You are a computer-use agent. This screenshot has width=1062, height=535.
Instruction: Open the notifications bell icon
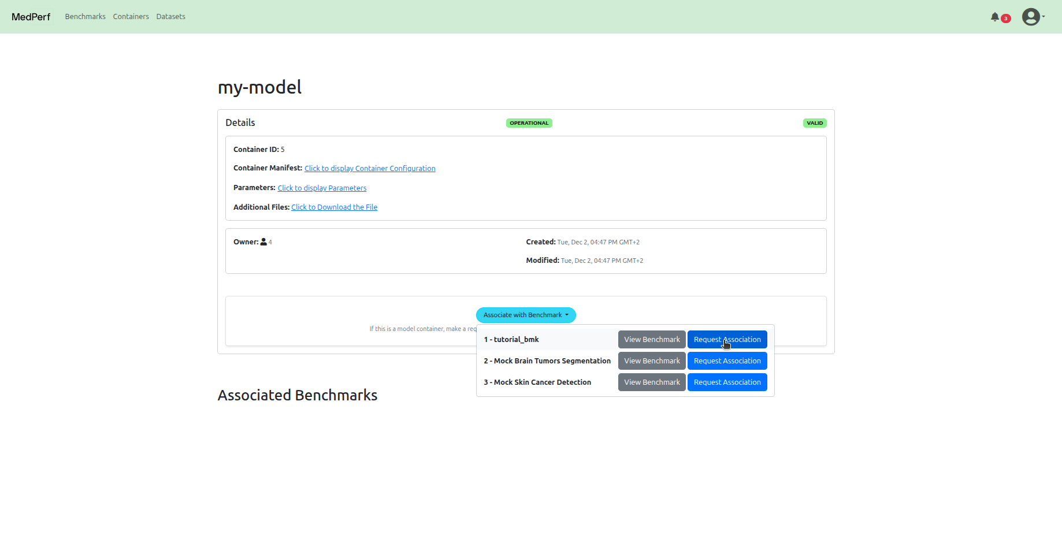tap(994, 17)
